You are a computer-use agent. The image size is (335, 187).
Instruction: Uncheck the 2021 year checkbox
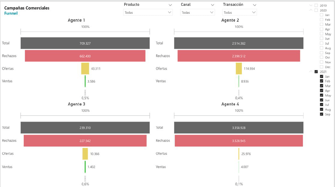pyautogui.click(x=316, y=72)
